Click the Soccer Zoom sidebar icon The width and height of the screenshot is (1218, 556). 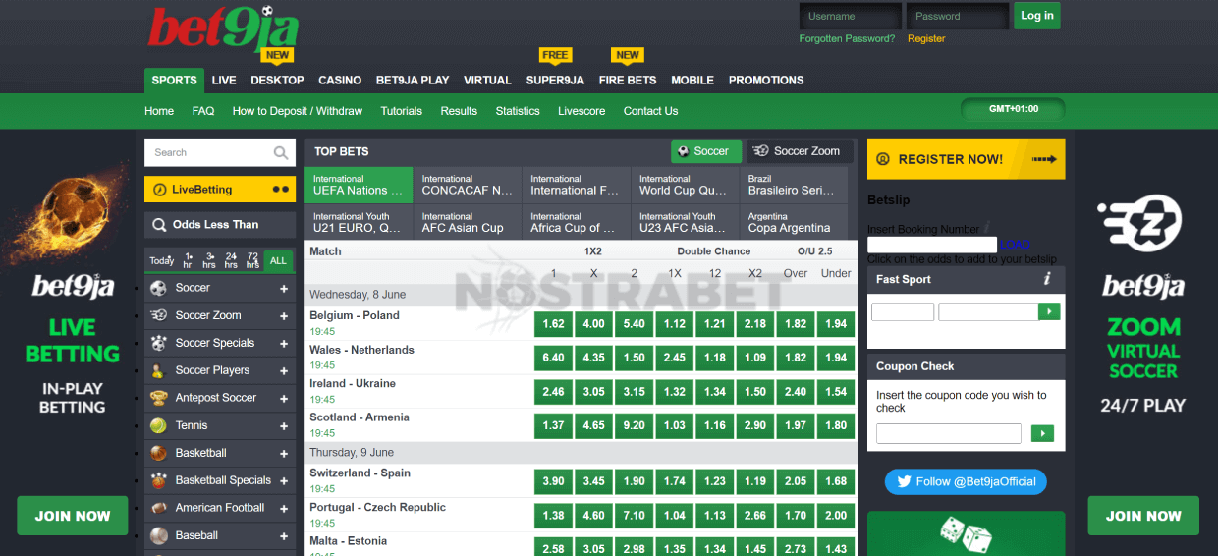point(158,315)
